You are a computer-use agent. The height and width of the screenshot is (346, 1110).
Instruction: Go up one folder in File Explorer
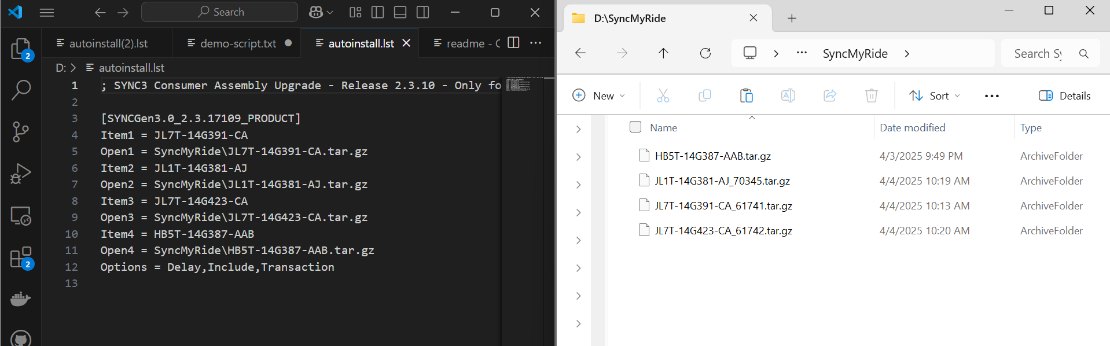pyautogui.click(x=664, y=53)
